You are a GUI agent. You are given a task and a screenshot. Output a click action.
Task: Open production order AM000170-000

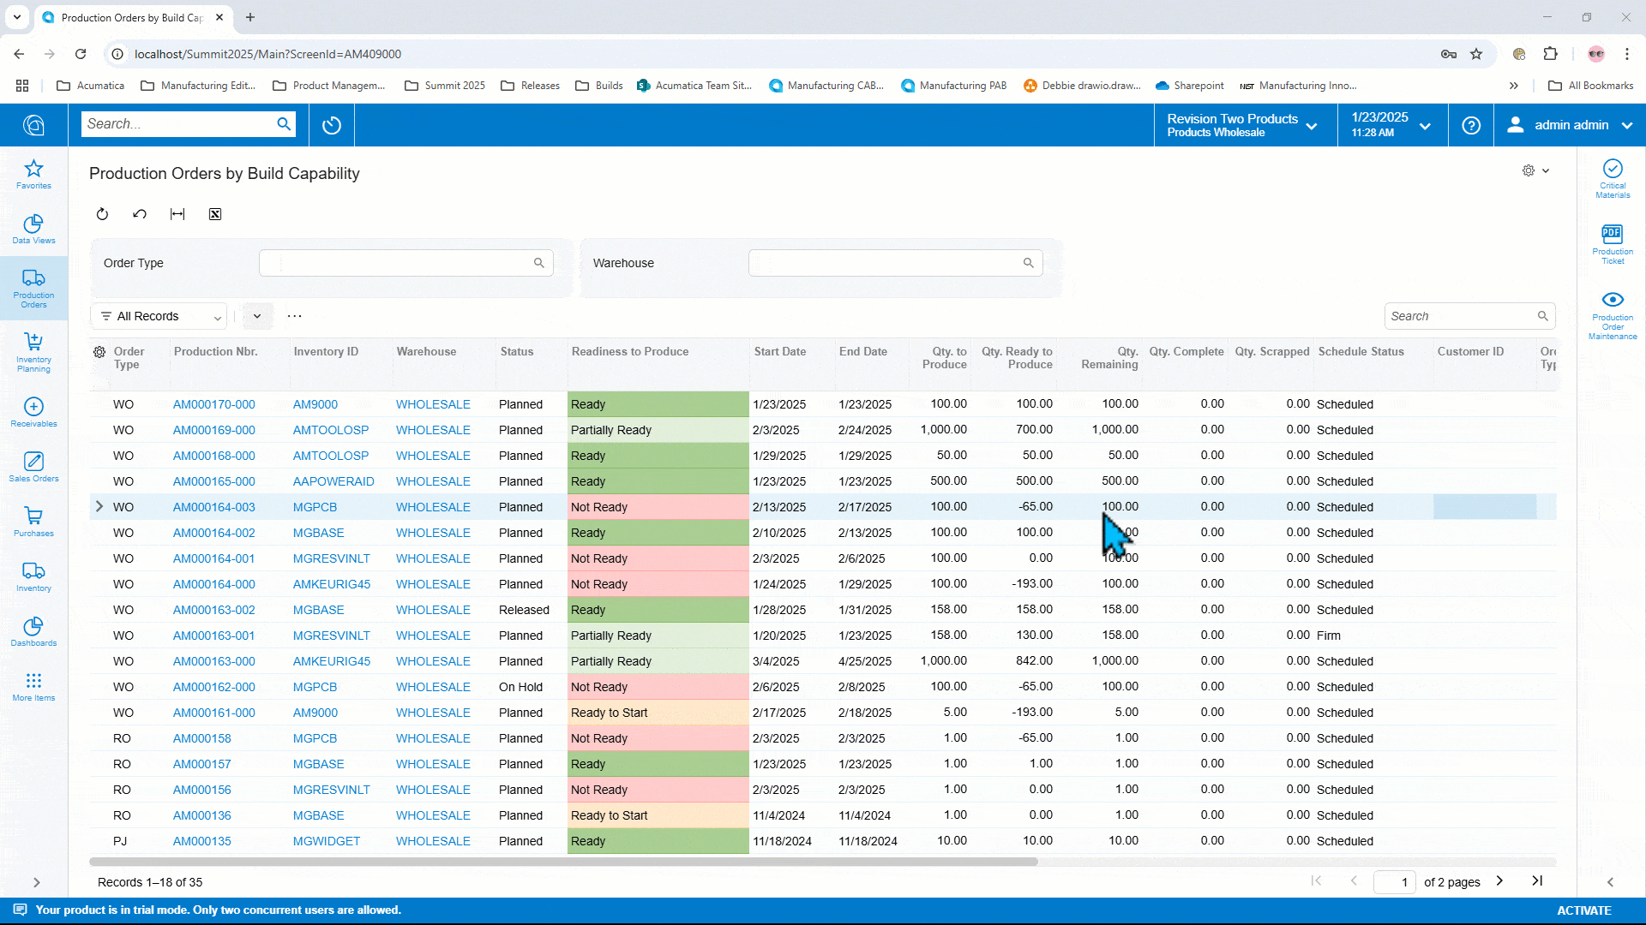(x=213, y=403)
